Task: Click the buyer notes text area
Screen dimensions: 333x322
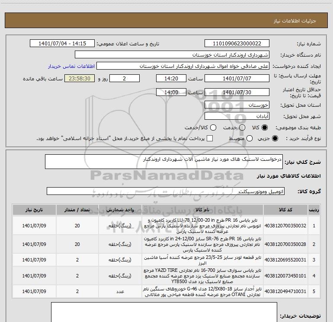Action: [164, 312]
